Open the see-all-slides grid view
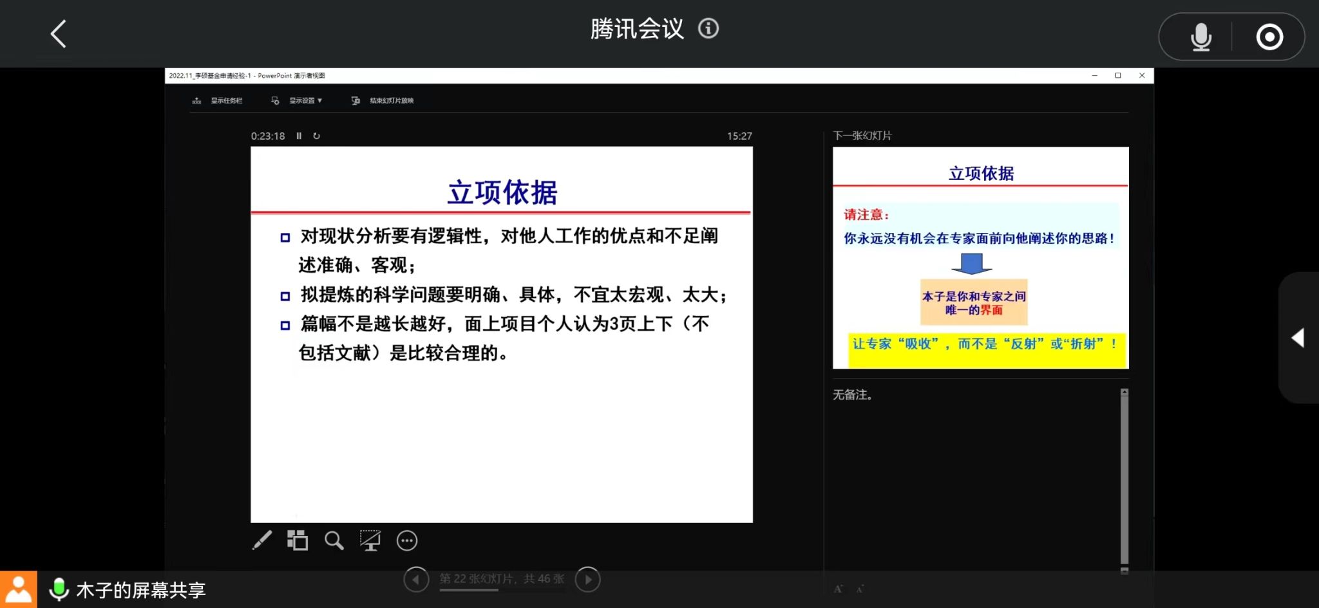Screen dimensions: 1319x608 point(298,540)
